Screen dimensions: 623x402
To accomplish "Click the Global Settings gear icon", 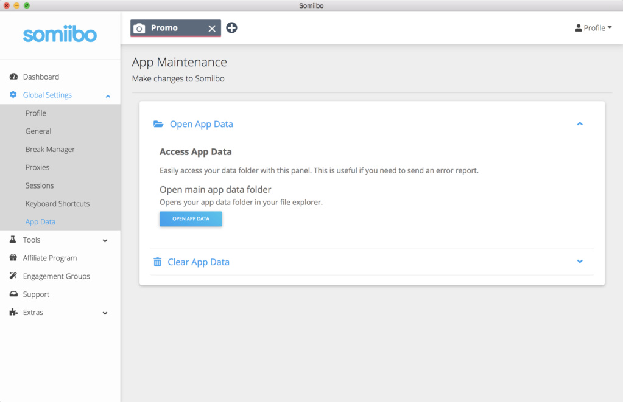I will click(13, 94).
